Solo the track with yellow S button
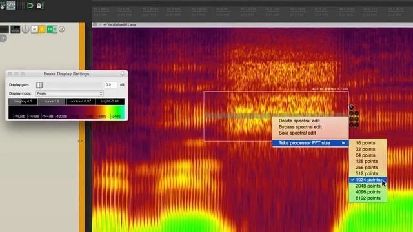This screenshot has width=413, height=232. click(x=42, y=29)
